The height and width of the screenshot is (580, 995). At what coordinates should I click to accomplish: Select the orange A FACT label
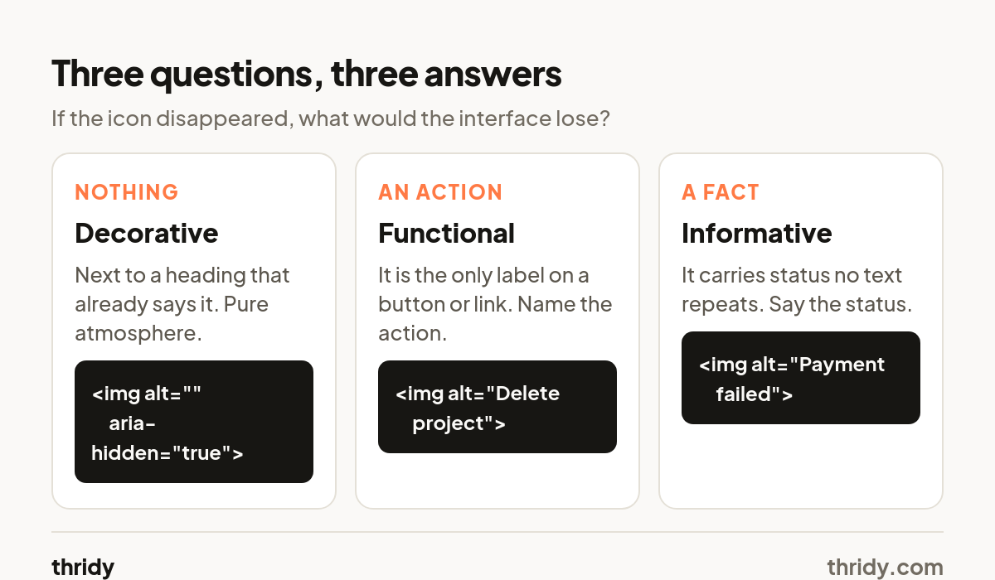tap(721, 192)
